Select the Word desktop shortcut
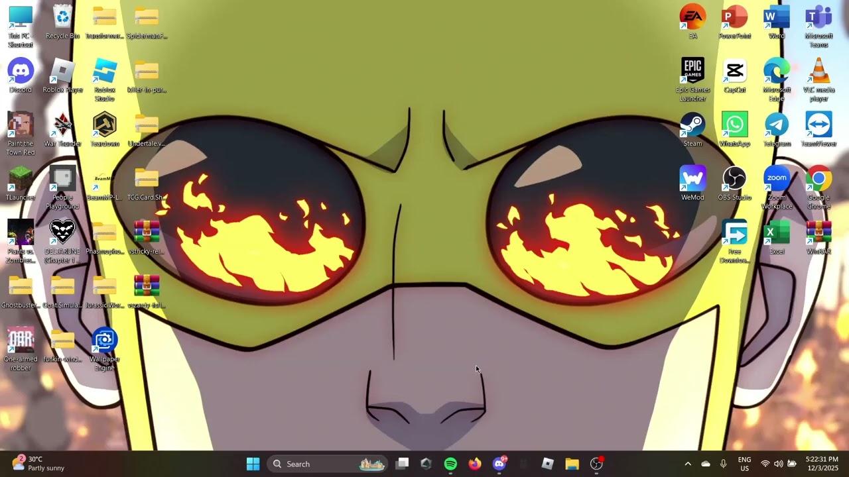 [x=777, y=23]
